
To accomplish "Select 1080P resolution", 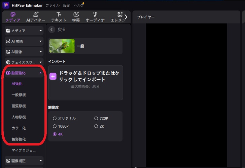I will pyautogui.click(x=55, y=126).
